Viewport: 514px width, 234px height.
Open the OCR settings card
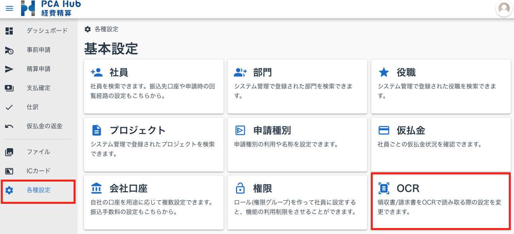tap(441, 201)
